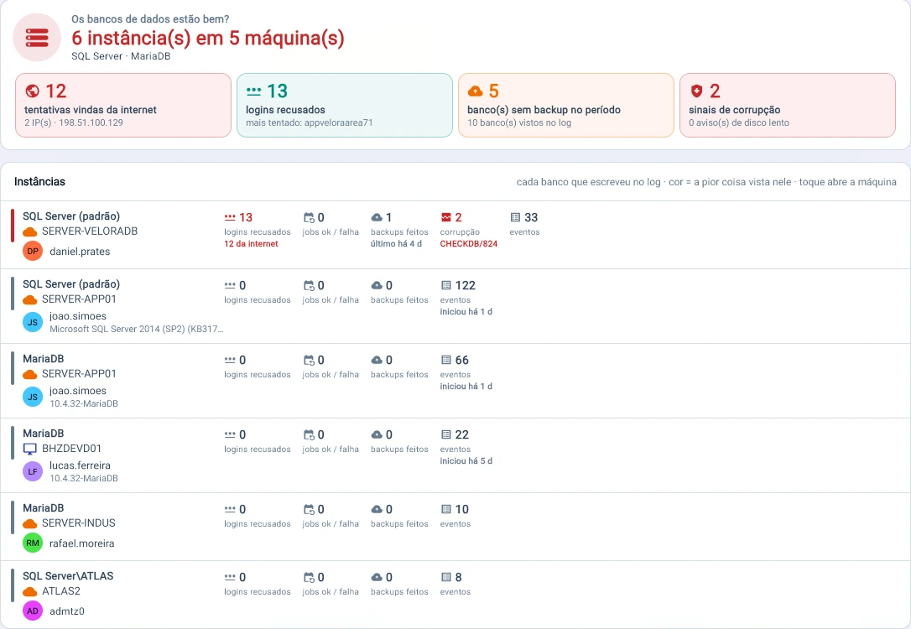Click the RM avatar for rafael.moreira

33,543
